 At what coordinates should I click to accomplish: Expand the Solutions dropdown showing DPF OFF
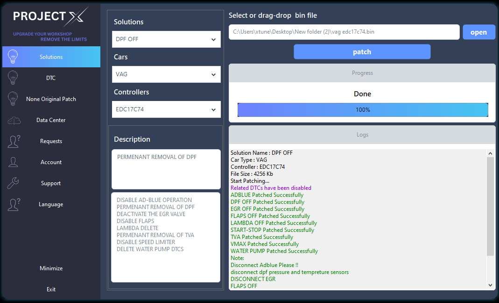[166, 39]
